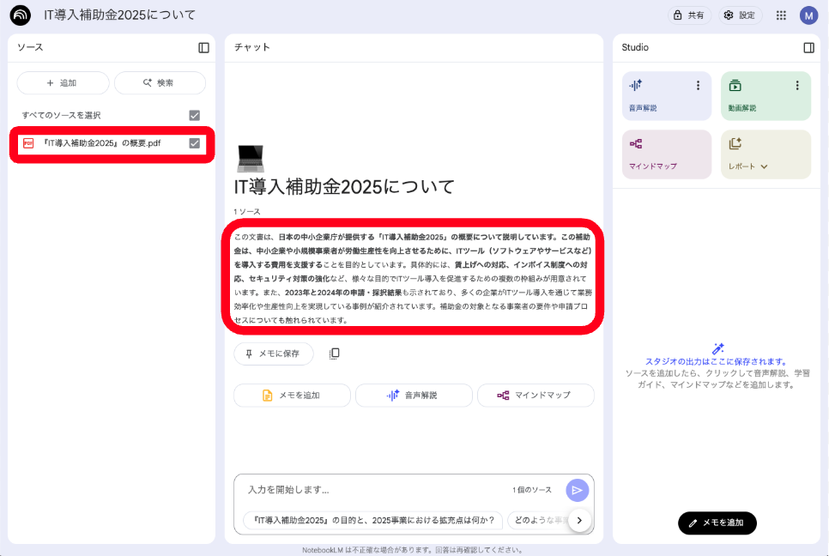Viewport: 829px width, 556px height.
Task: Click the チャット panel header
Action: point(252,47)
